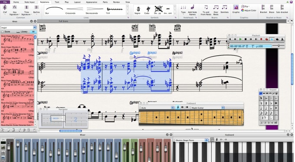Insert the Segno symbol
The height and width of the screenshot is (162, 295).
pyautogui.click(x=138, y=10)
